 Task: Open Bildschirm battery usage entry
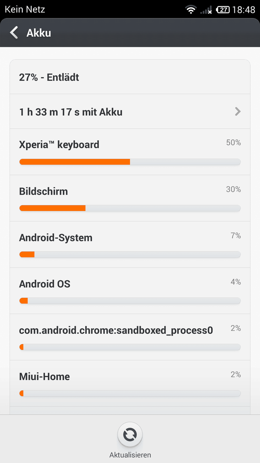coord(130,198)
